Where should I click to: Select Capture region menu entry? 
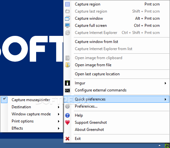[x=116, y=4]
